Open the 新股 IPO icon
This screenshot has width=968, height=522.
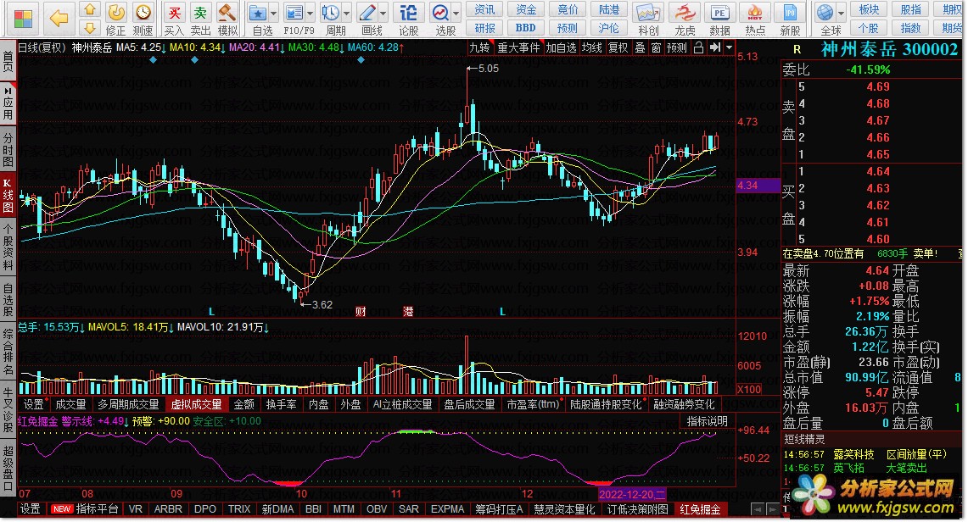tap(790, 13)
